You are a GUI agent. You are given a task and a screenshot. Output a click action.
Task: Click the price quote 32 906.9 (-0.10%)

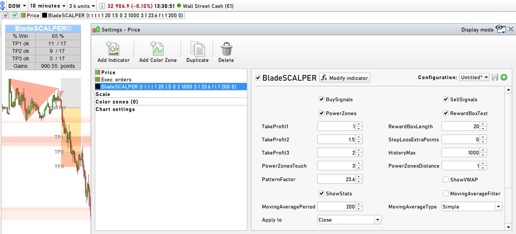130,6
